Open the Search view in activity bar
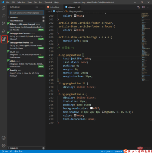Image resolution: width=152 pixels, height=153 pixels. 4,16
